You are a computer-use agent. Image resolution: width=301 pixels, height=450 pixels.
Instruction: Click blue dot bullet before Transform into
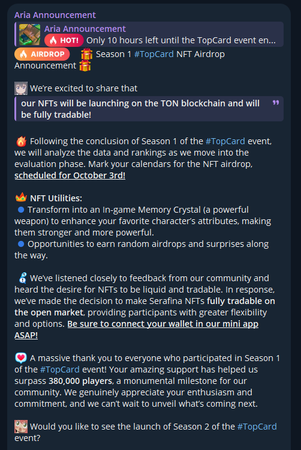click(x=21, y=210)
